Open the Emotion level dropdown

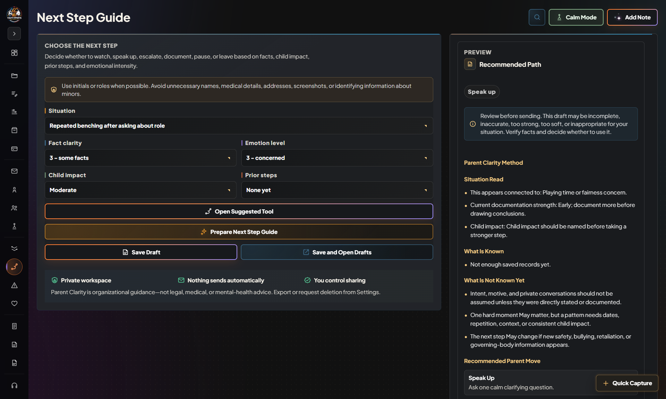pyautogui.click(x=337, y=158)
